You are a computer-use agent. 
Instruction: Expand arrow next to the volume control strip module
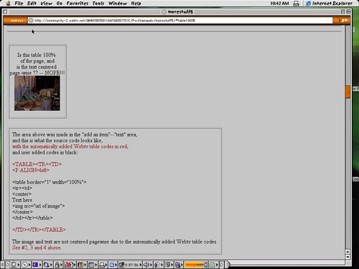(x=151, y=265)
